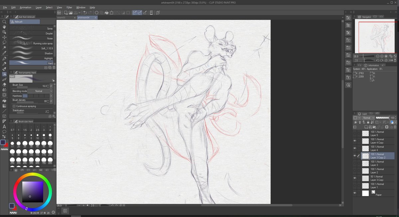Activate the Eyedropper tool
Screen dimensions: 399x217
pos(4,53)
